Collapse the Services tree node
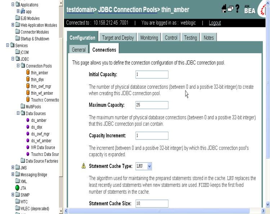 8,45
